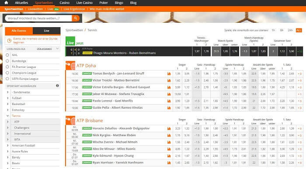Click the green Live badge icon
This screenshot has height=169, width=306.
(70, 41)
